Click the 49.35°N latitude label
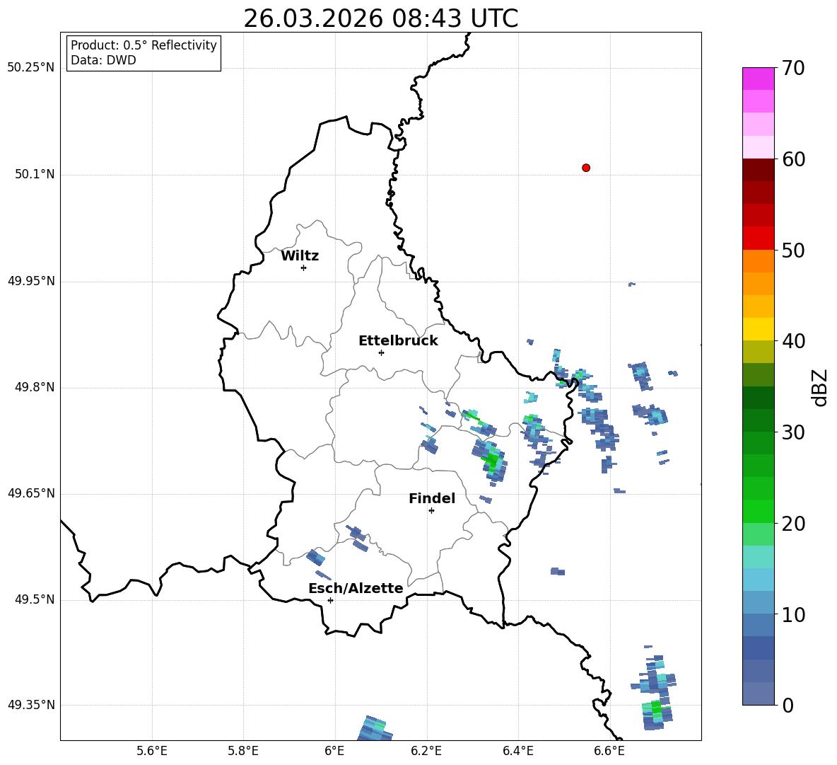837x765 pixels. click(x=31, y=705)
